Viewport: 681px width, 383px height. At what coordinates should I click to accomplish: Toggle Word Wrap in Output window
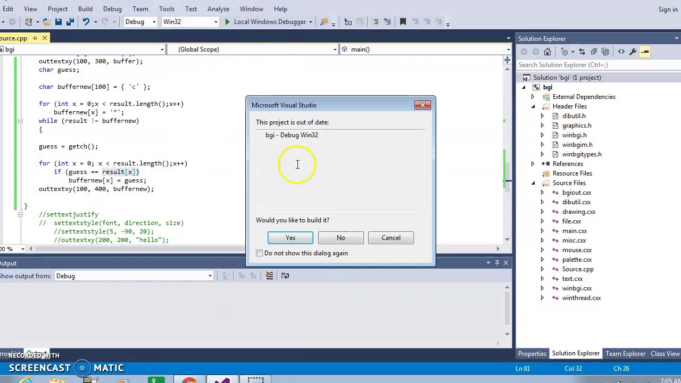pos(285,276)
